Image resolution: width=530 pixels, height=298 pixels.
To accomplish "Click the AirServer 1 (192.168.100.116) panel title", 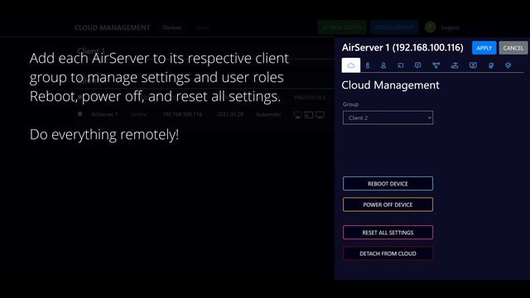I will (x=402, y=48).
